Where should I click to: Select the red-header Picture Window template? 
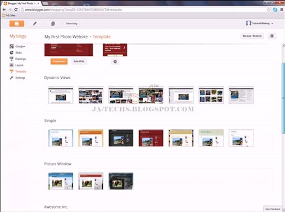pos(91,181)
